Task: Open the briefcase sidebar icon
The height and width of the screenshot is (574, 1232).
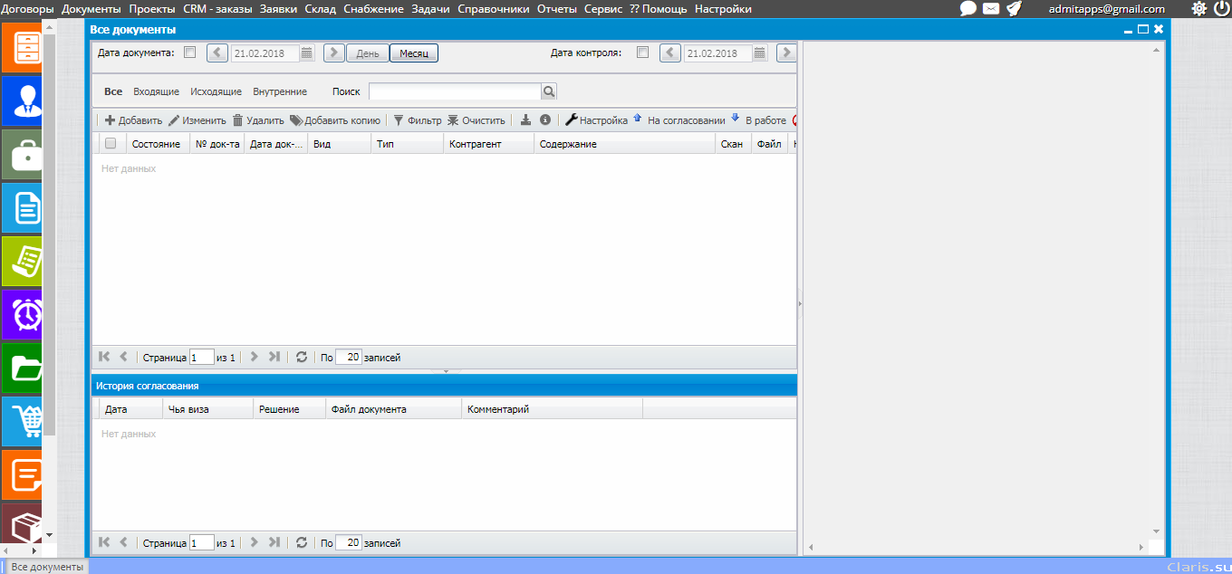Action: coord(22,154)
